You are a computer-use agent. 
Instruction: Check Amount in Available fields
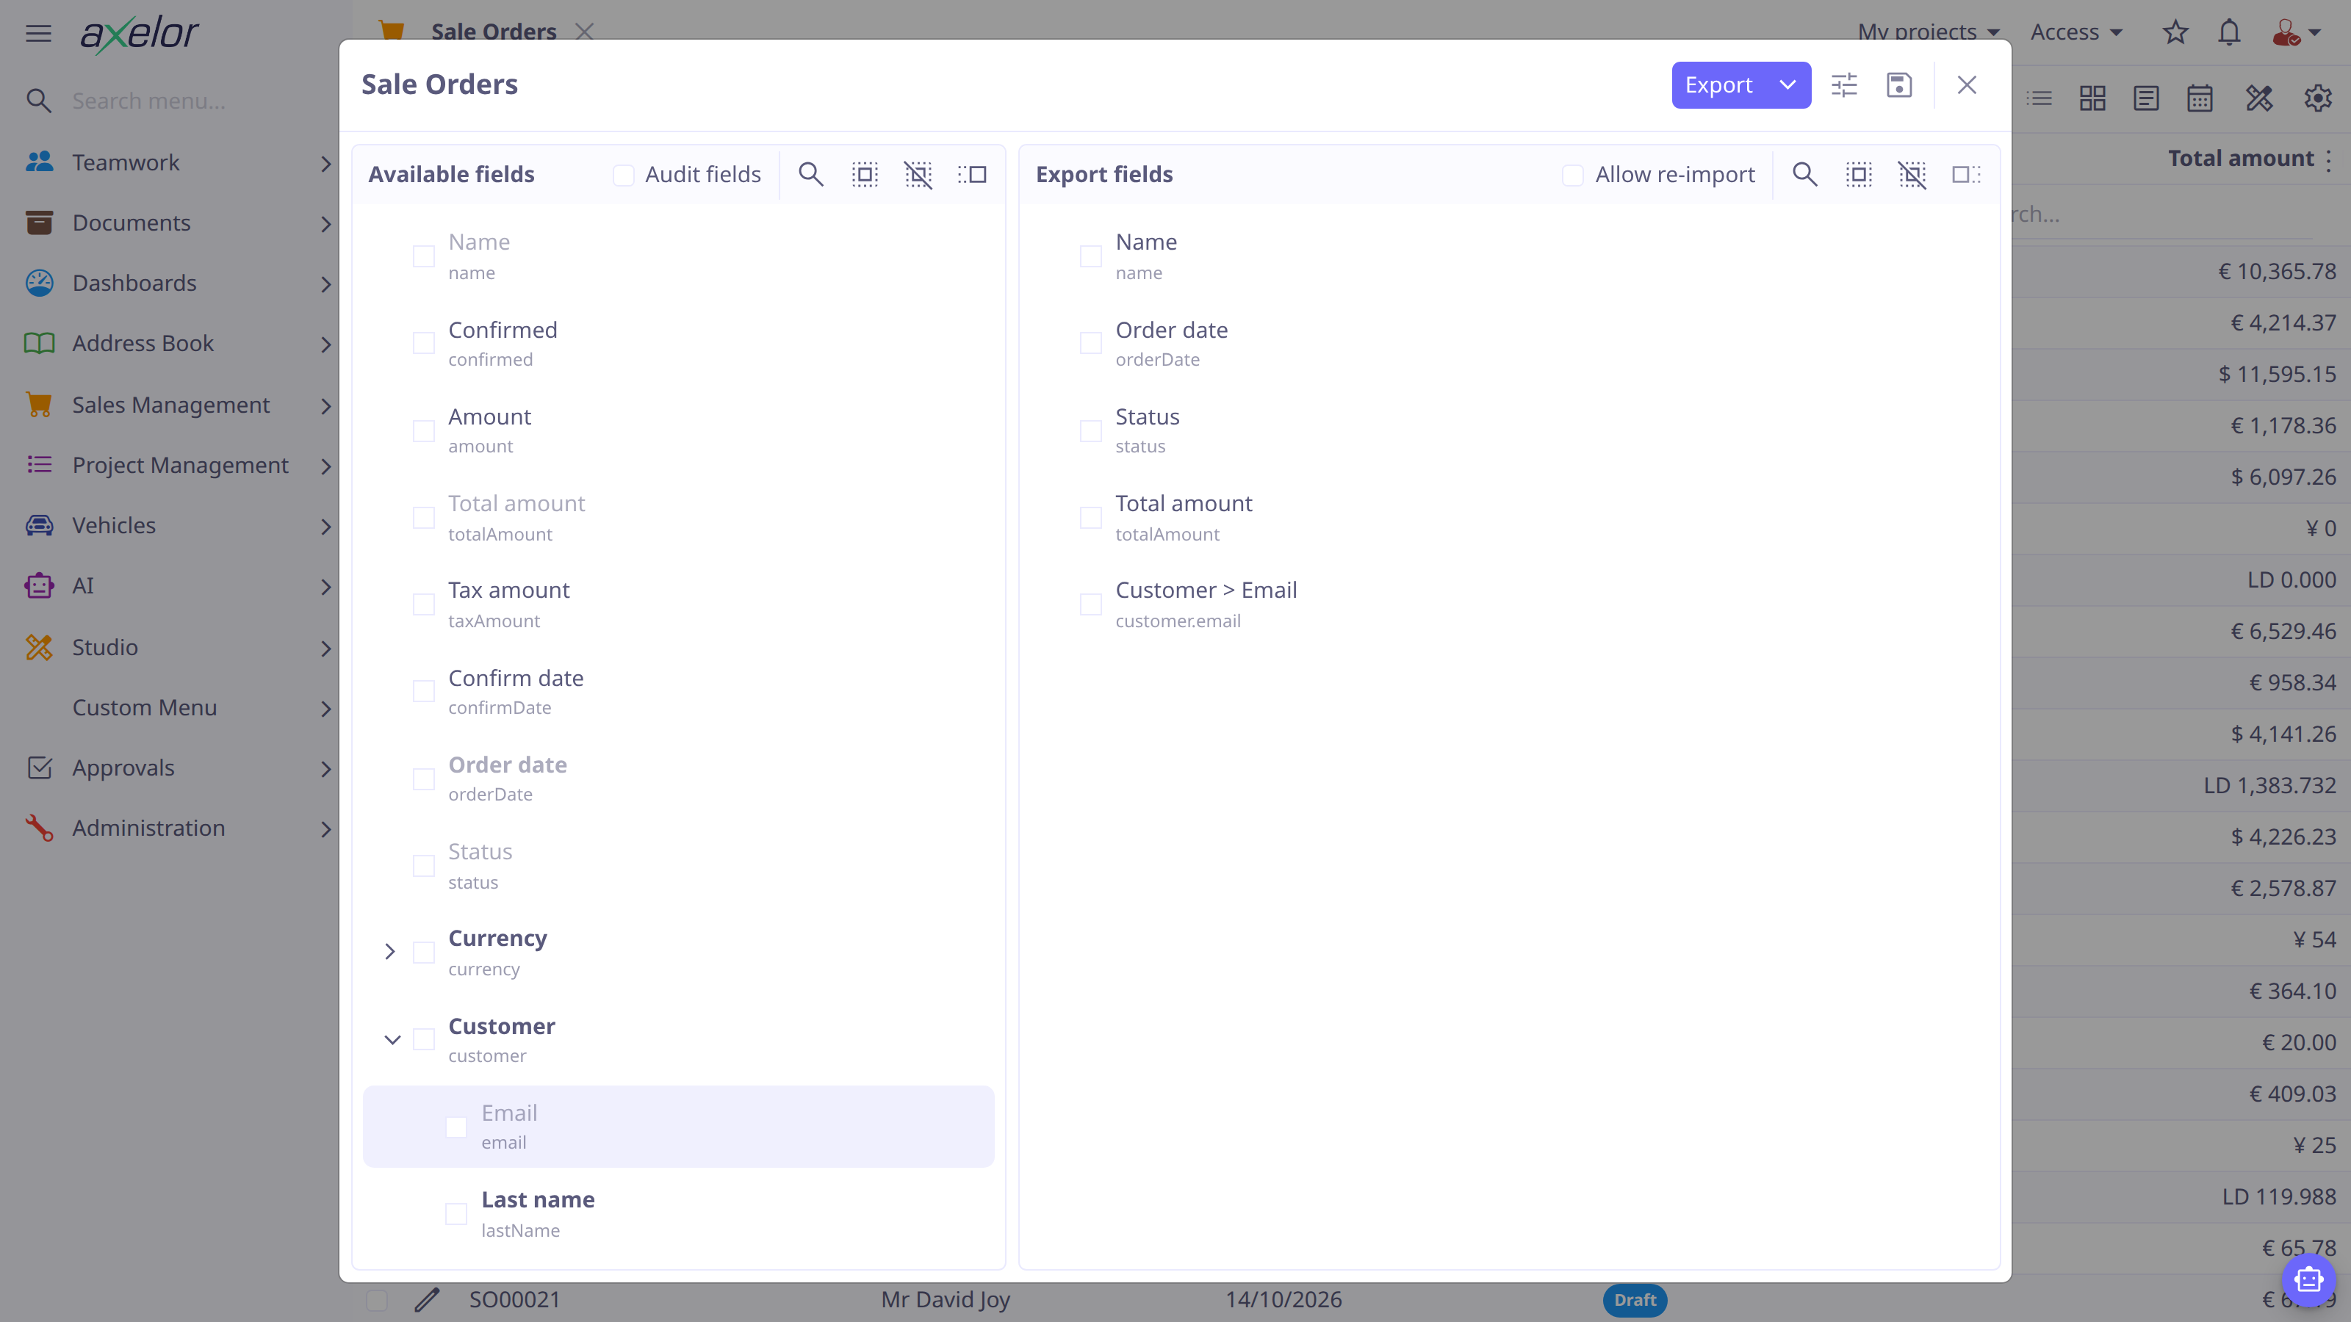(x=423, y=430)
